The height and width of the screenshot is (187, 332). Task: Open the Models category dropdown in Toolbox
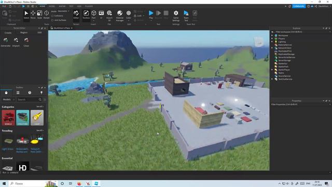click(8, 99)
